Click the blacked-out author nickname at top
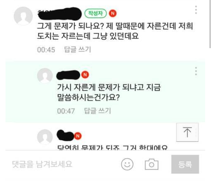The image size is (211, 181). 59,14
